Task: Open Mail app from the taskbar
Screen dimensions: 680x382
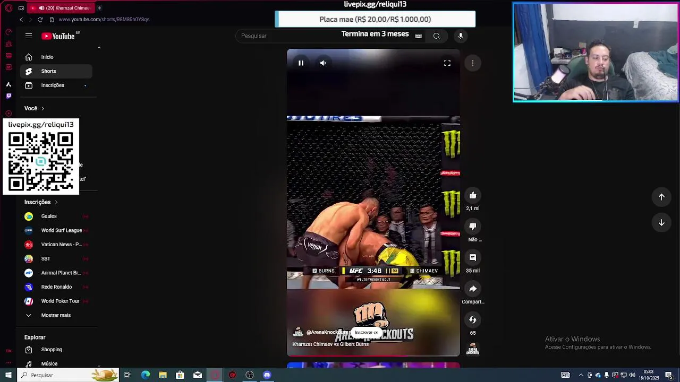Action: tap(198, 375)
